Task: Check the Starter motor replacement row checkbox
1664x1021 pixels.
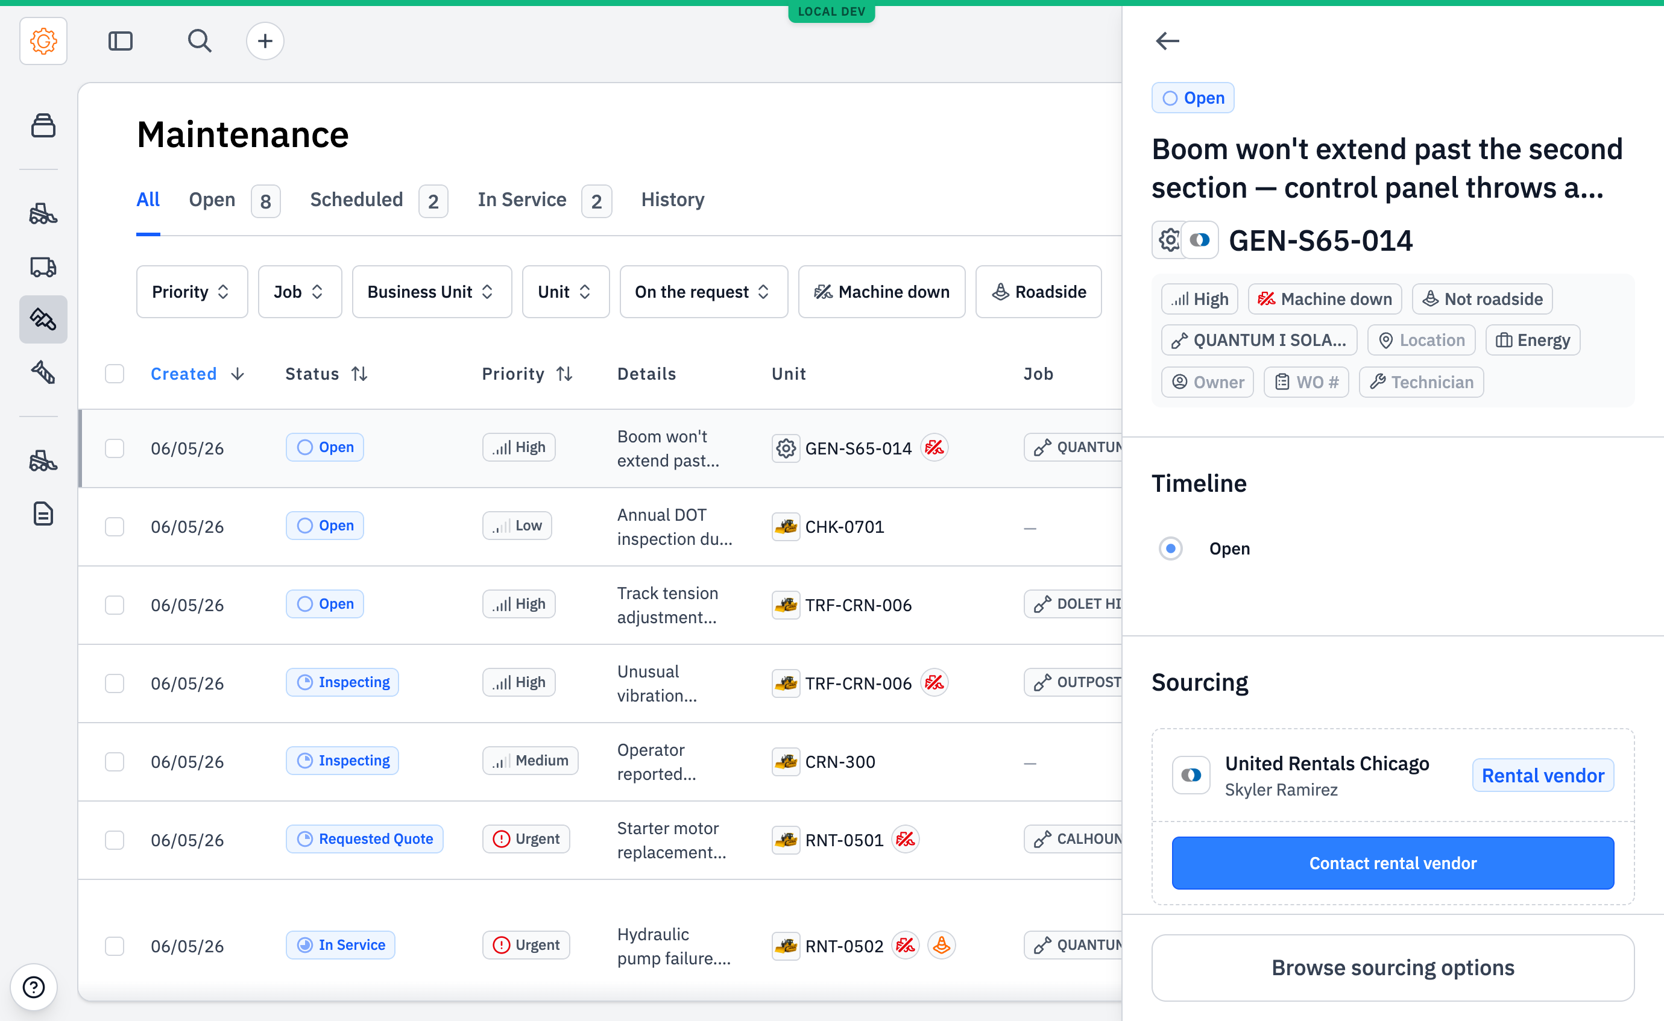Action: click(x=115, y=840)
